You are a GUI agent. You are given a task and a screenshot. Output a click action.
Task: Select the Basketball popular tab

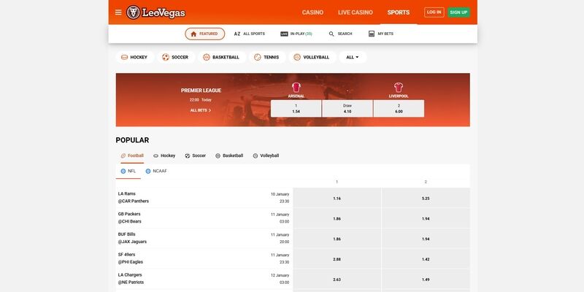(x=229, y=155)
